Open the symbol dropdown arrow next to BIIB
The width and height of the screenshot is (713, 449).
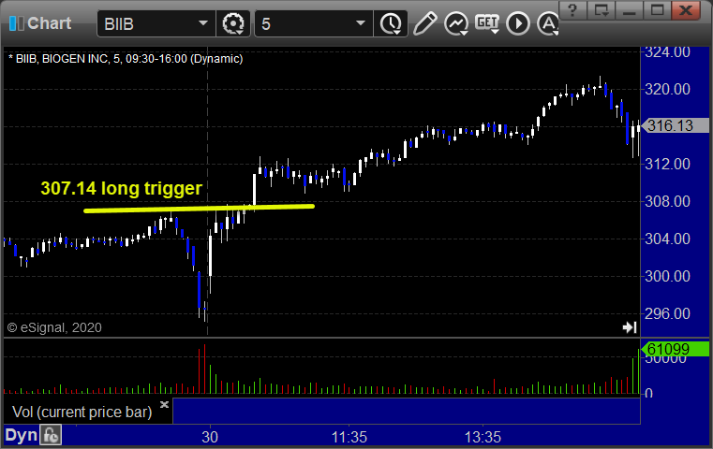coord(203,23)
